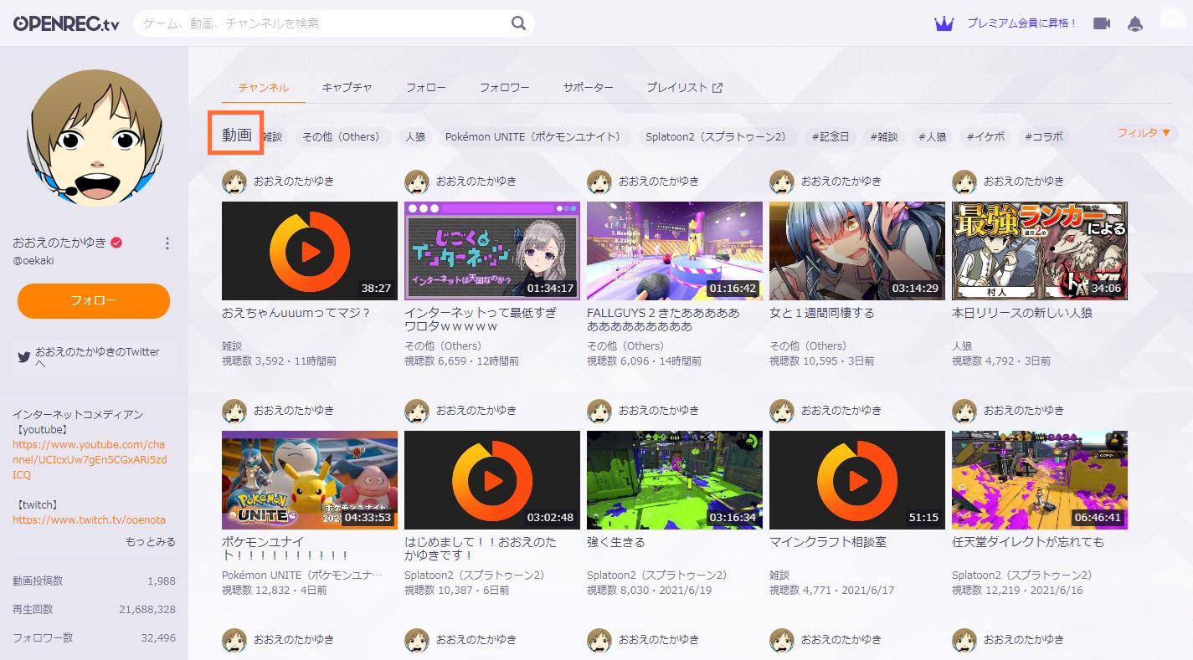Viewport: 1193px width, 660px height.
Task: Select the #記念日 tag chip
Action: (830, 137)
